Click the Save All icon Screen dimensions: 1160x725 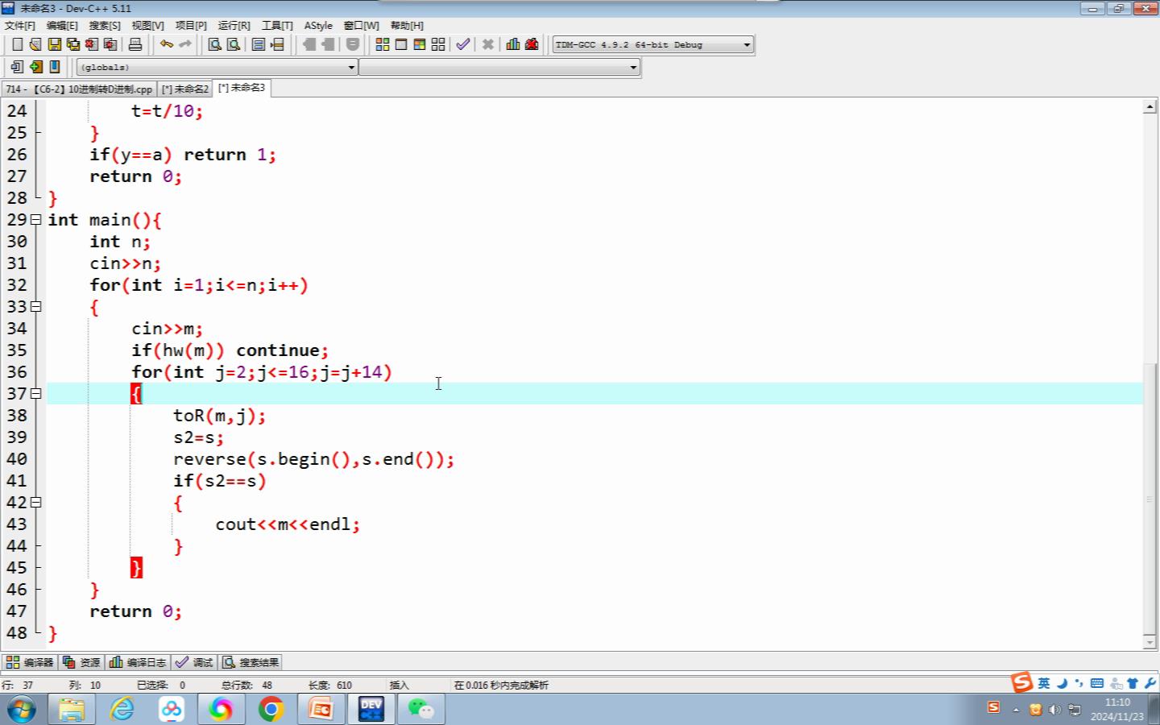pos(73,44)
